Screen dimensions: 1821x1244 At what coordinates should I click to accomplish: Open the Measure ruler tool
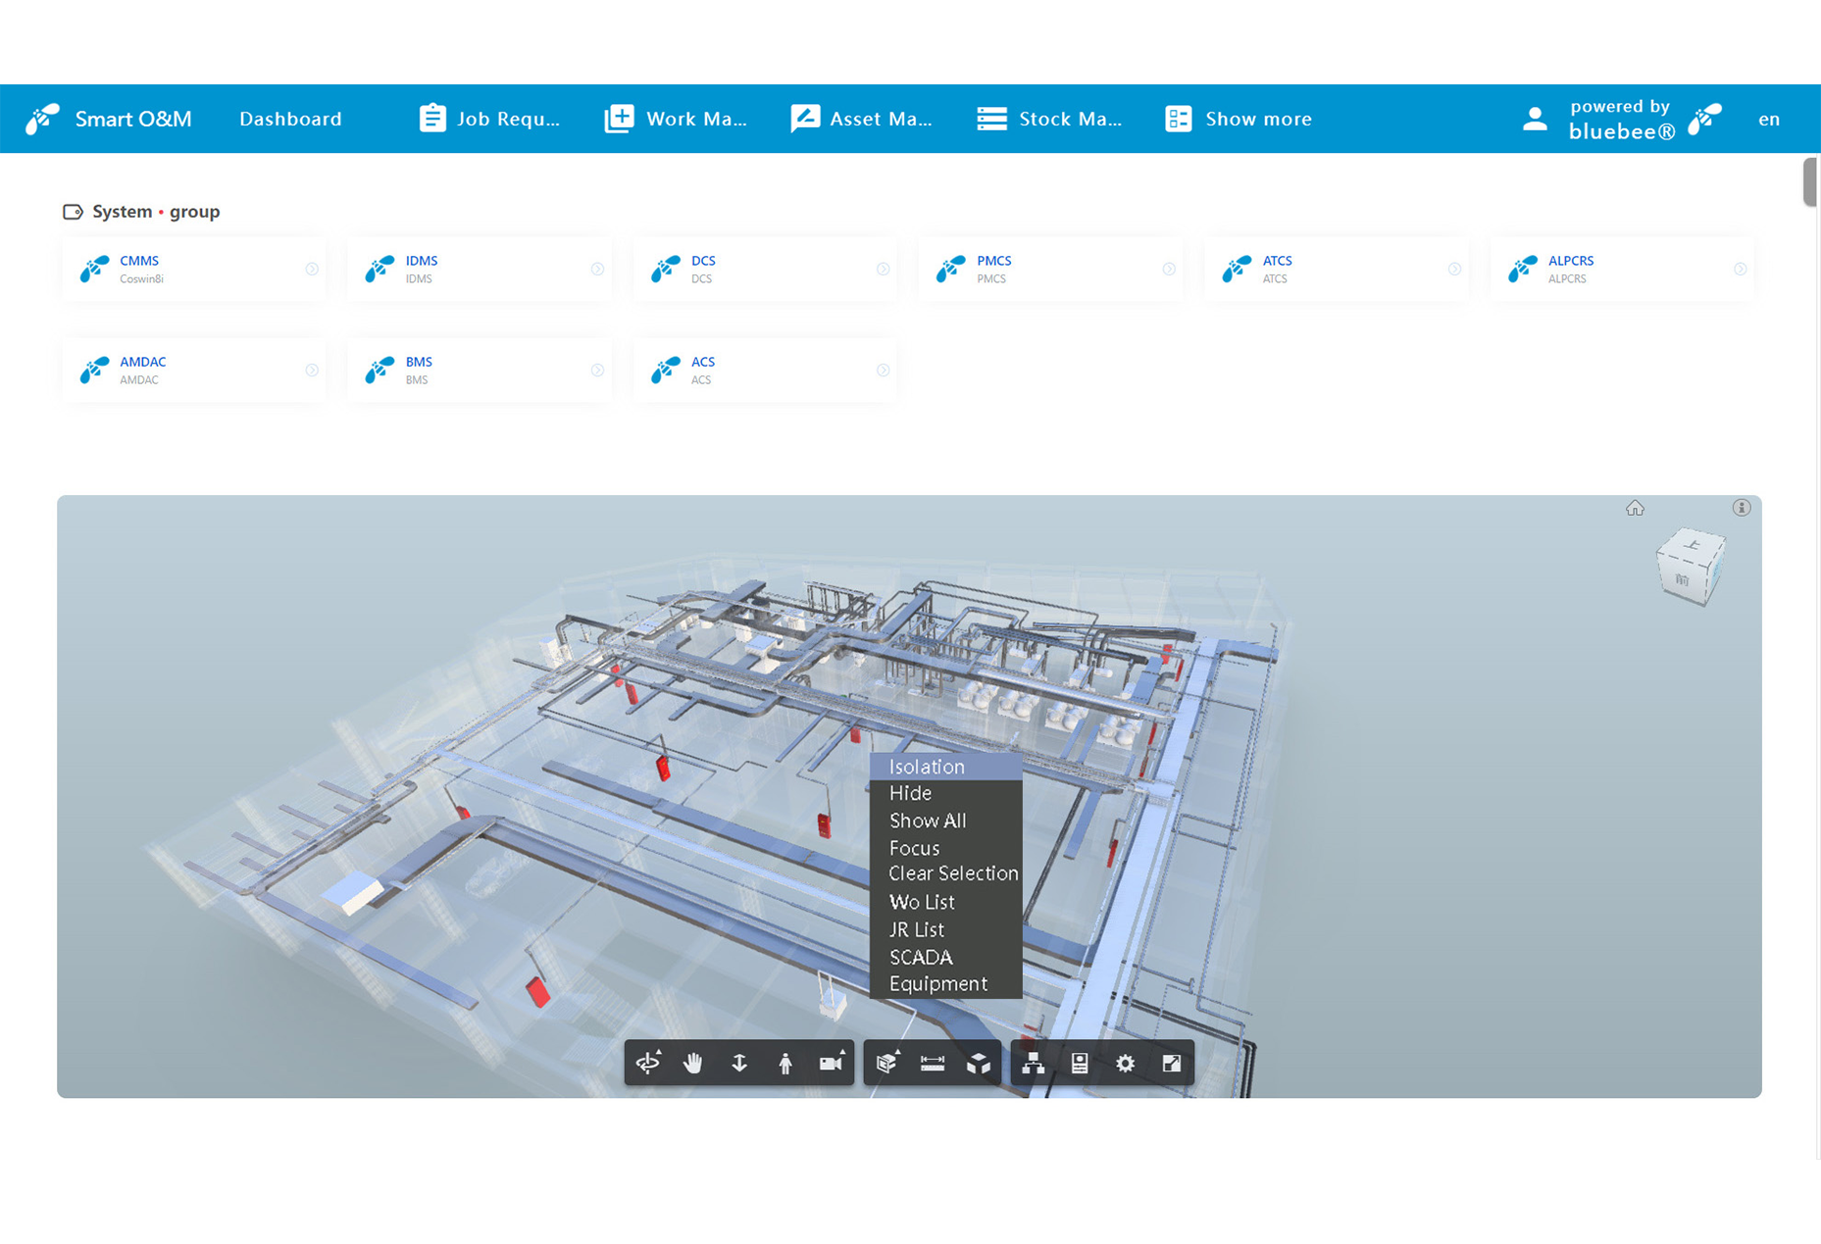933,1063
